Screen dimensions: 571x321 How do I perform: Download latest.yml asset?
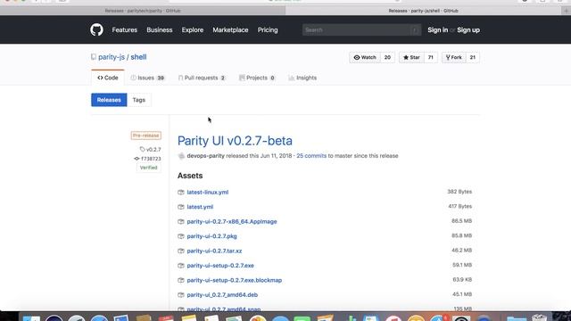200,207
